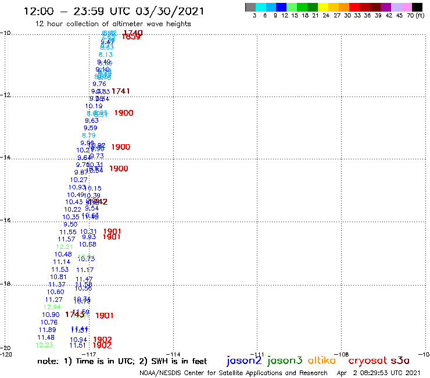The image size is (430, 378).
Task: Pick the bright red swatch before 33
Action: click(x=354, y=8)
